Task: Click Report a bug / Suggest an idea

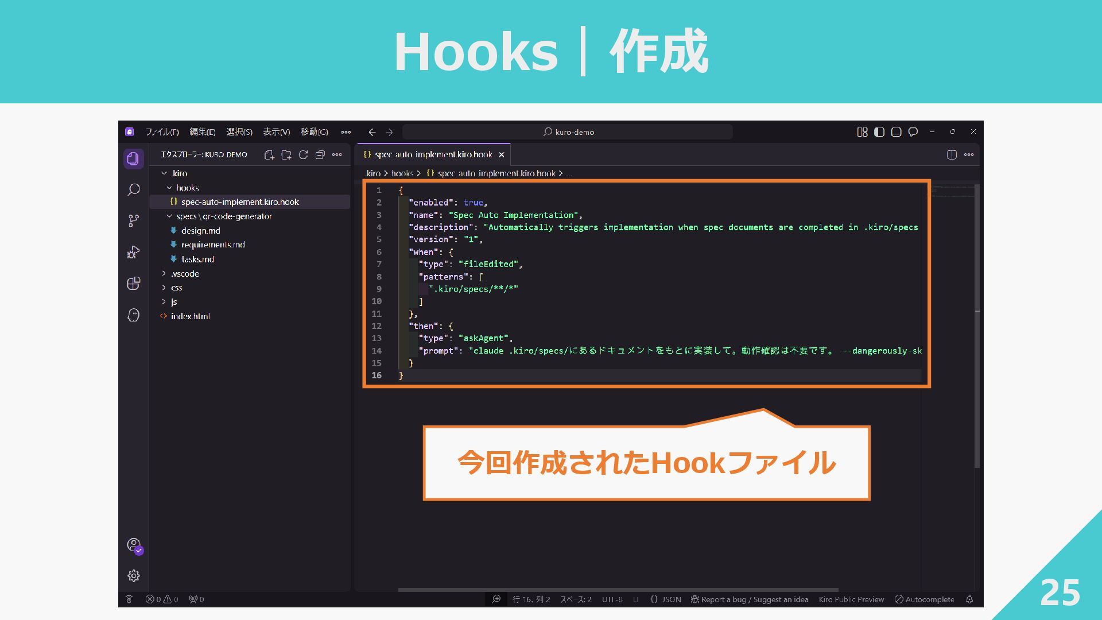Action: (x=750, y=599)
